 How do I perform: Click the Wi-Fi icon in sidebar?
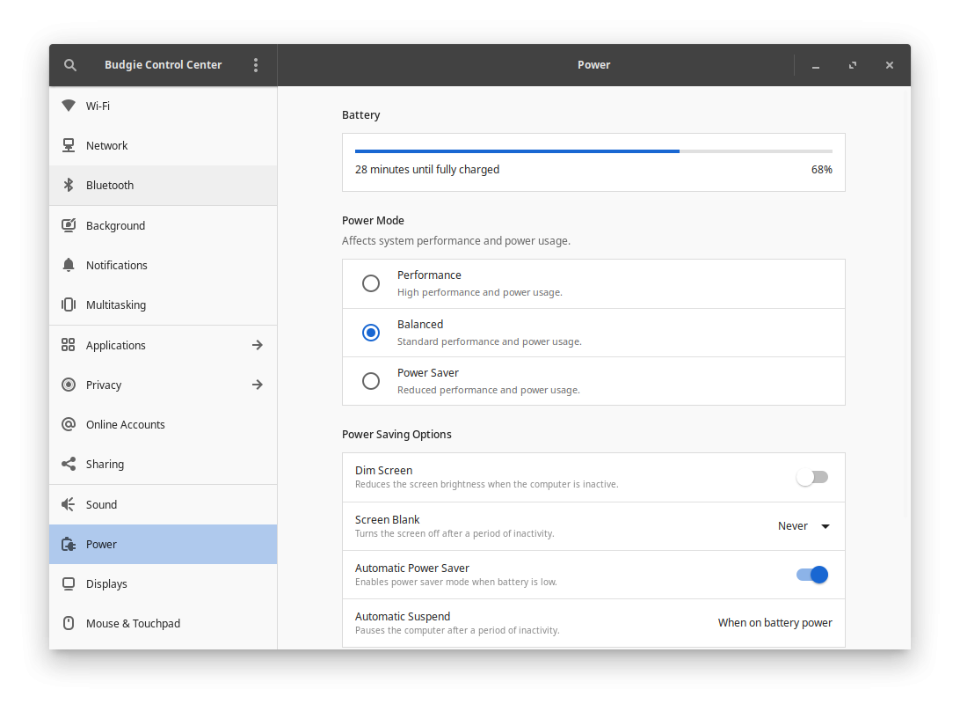click(x=69, y=106)
